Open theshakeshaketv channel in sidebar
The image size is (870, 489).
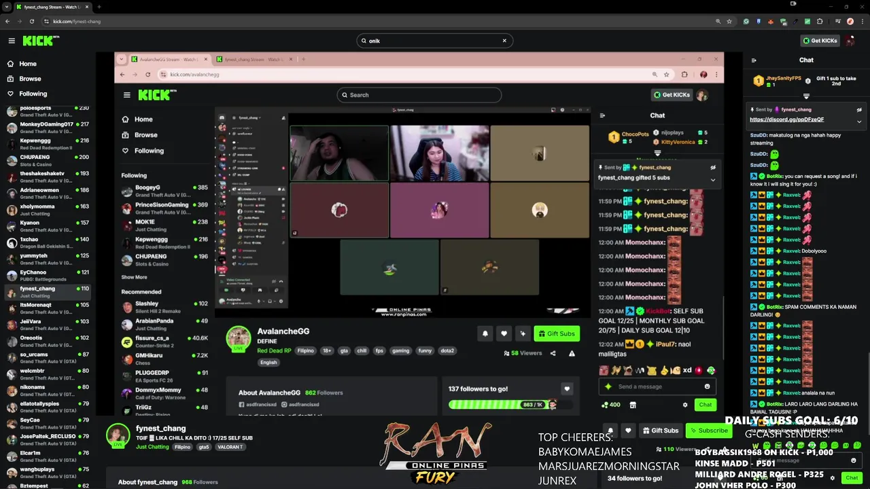pos(46,177)
